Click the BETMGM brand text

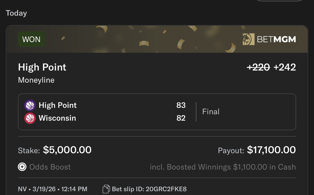coord(277,39)
